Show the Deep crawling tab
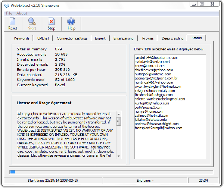Viewport: 224px width, 188px height. [x=172, y=38]
